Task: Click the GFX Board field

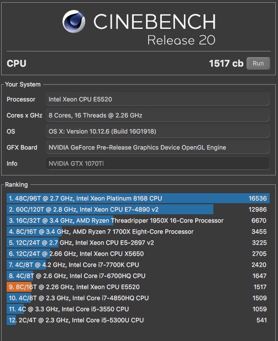Action: click(x=158, y=147)
